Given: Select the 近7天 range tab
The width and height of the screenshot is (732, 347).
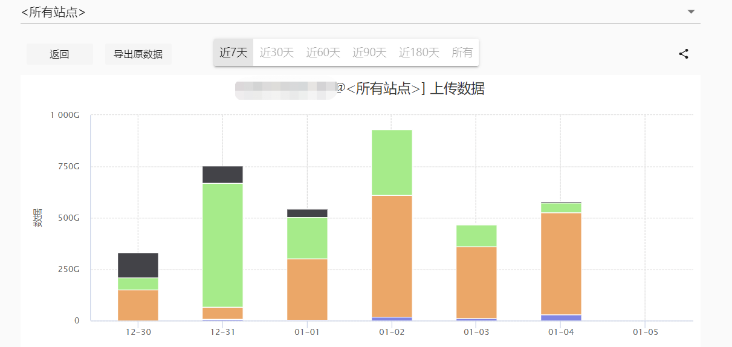Looking at the screenshot, I should point(233,53).
